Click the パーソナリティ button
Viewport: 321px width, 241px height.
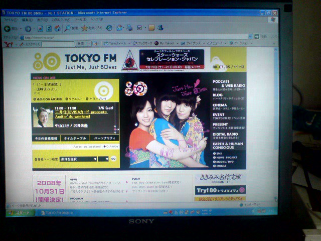click(105, 138)
